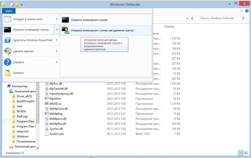The image size is (251, 158).
Task: Select the EbuDllTmpDir folder in tree
Action: pos(26,101)
